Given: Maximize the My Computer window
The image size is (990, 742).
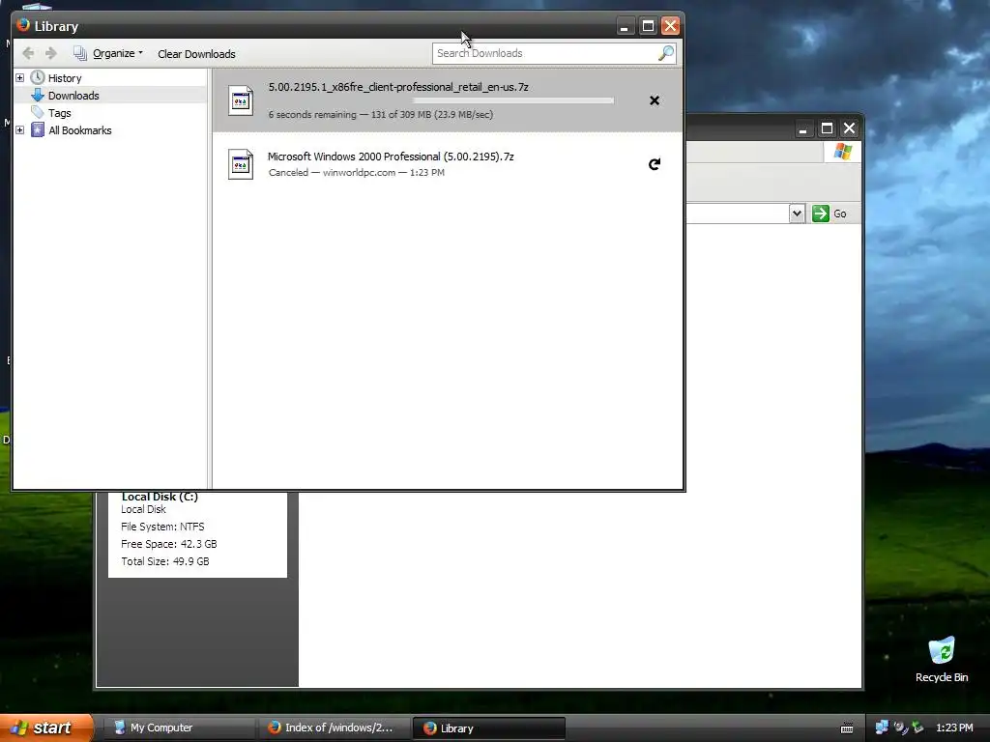Looking at the screenshot, I should 827,129.
